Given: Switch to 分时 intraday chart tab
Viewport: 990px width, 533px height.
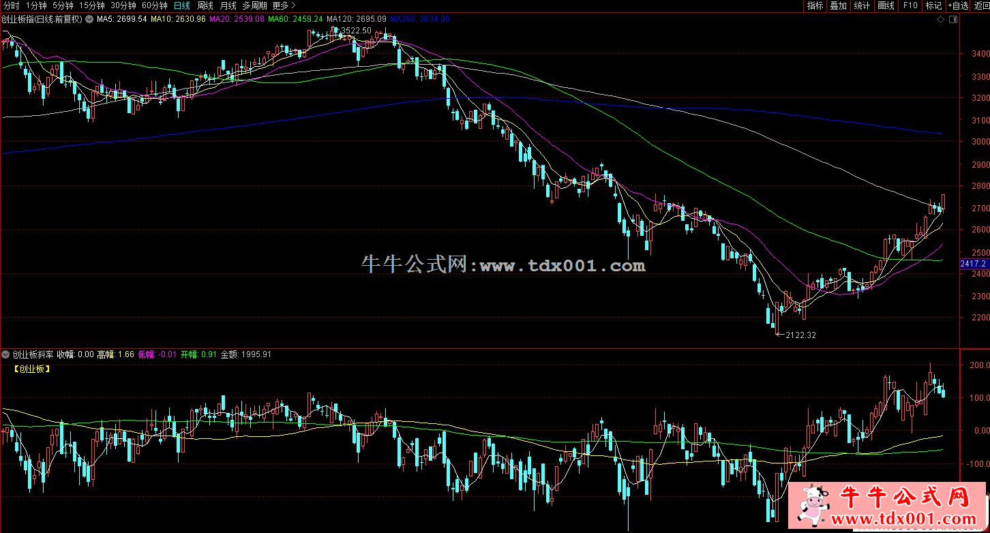Looking at the screenshot, I should pos(10,5).
